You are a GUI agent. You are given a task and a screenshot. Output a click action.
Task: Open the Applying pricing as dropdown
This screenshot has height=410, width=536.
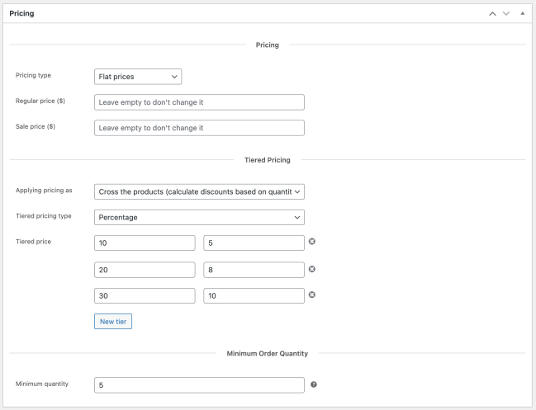(x=199, y=191)
